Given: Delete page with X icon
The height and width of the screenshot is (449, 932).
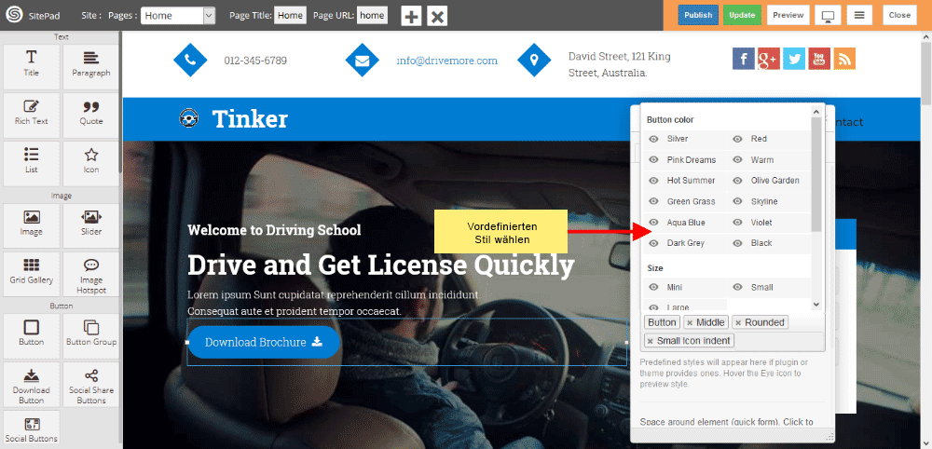Looking at the screenshot, I should (x=437, y=16).
